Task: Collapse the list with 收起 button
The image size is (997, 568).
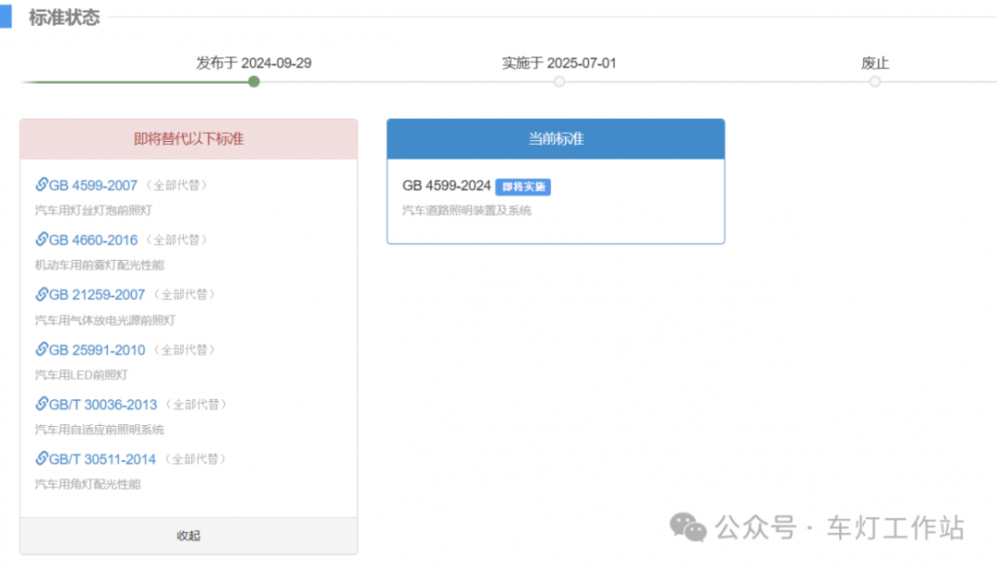Action: [189, 536]
